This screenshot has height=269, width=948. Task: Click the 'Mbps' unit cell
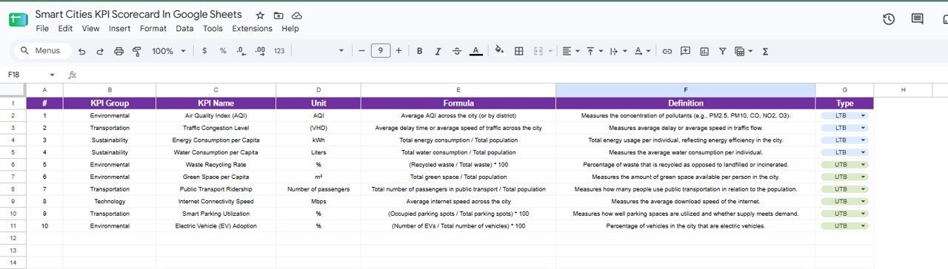click(318, 201)
